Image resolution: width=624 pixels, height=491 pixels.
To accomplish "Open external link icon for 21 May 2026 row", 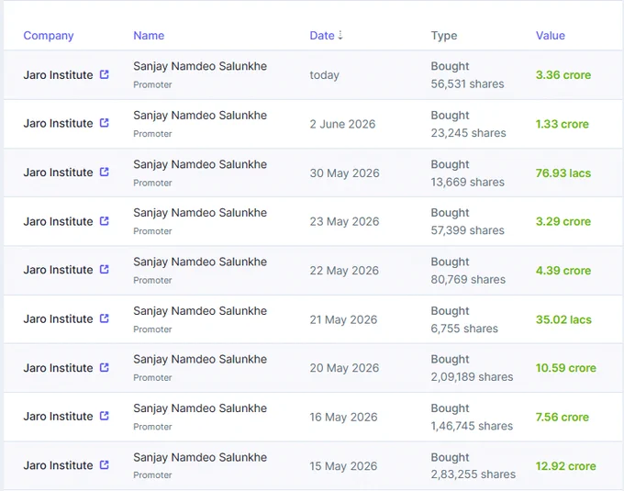I will point(104,318).
